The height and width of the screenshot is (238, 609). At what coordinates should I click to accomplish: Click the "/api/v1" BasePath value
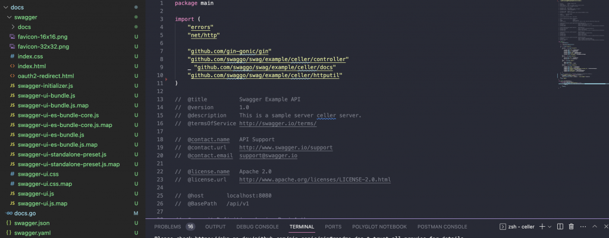click(x=238, y=204)
